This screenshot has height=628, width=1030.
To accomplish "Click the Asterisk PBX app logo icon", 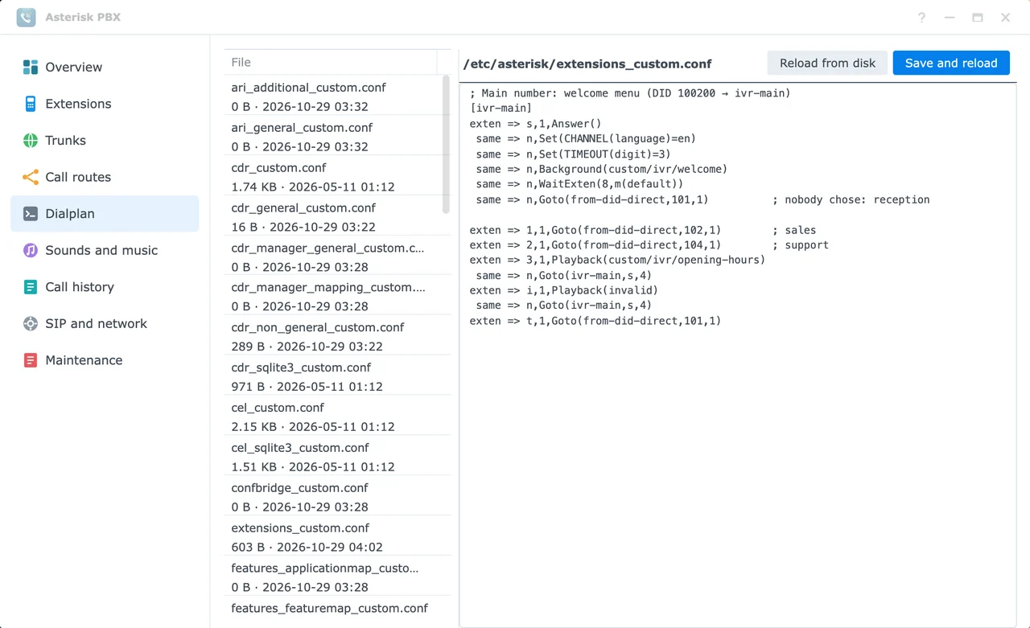I will click(26, 17).
